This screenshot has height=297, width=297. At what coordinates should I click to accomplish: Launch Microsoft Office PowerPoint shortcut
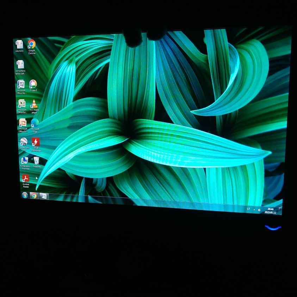pos(23,123)
